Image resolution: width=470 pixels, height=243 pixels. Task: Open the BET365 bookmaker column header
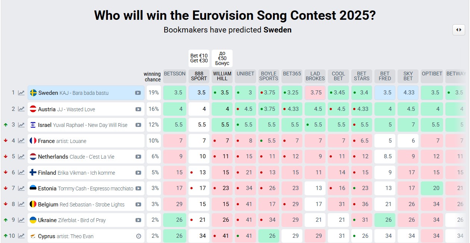(292, 74)
